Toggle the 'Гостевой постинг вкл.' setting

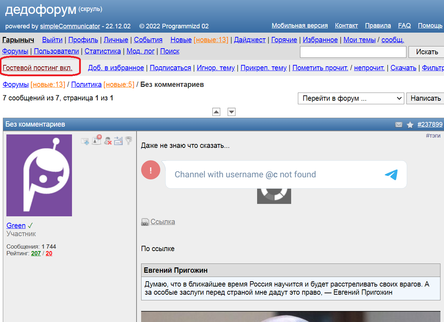pos(38,68)
